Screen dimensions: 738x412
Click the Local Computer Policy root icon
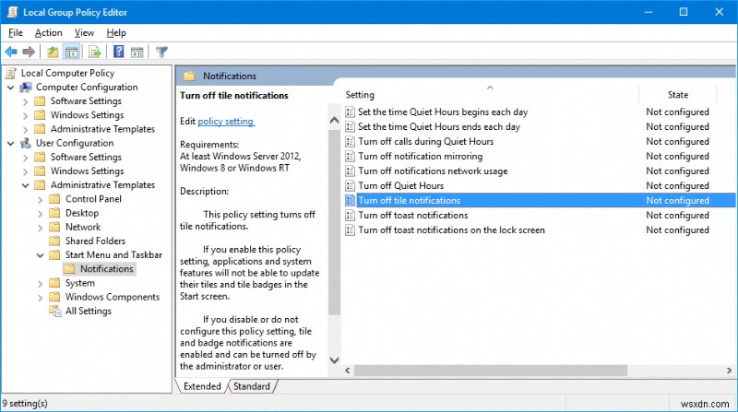pos(11,73)
